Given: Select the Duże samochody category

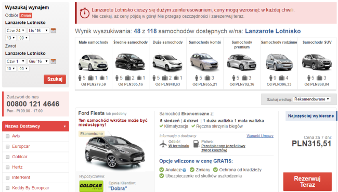Looking at the screenshot, I should click(168, 63).
